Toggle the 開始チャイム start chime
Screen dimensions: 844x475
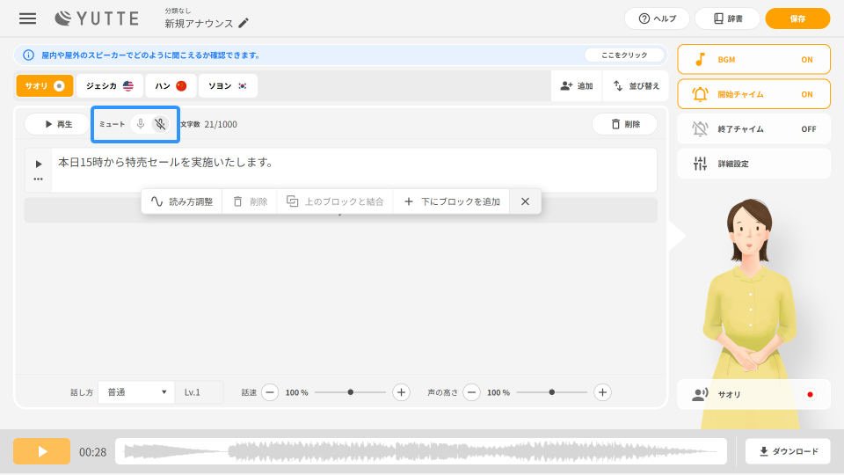(753, 93)
